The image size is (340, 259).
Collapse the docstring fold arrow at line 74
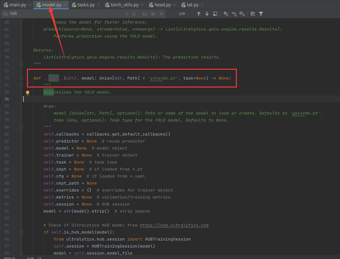(x=21, y=85)
